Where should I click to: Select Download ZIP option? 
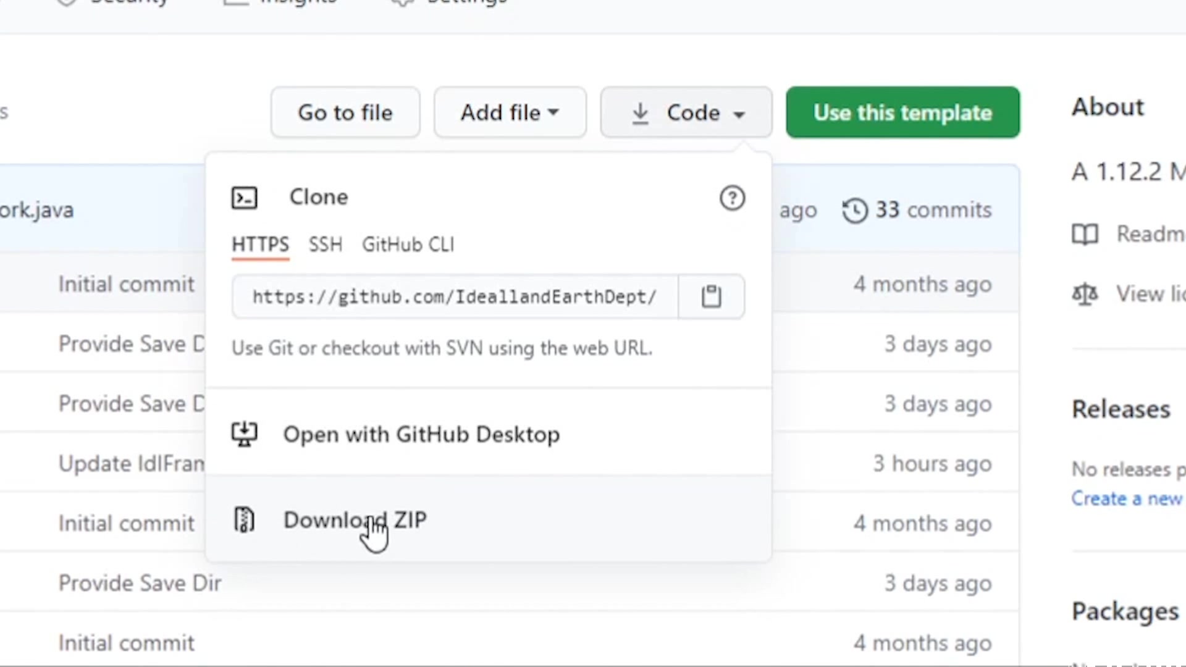pyautogui.click(x=355, y=519)
